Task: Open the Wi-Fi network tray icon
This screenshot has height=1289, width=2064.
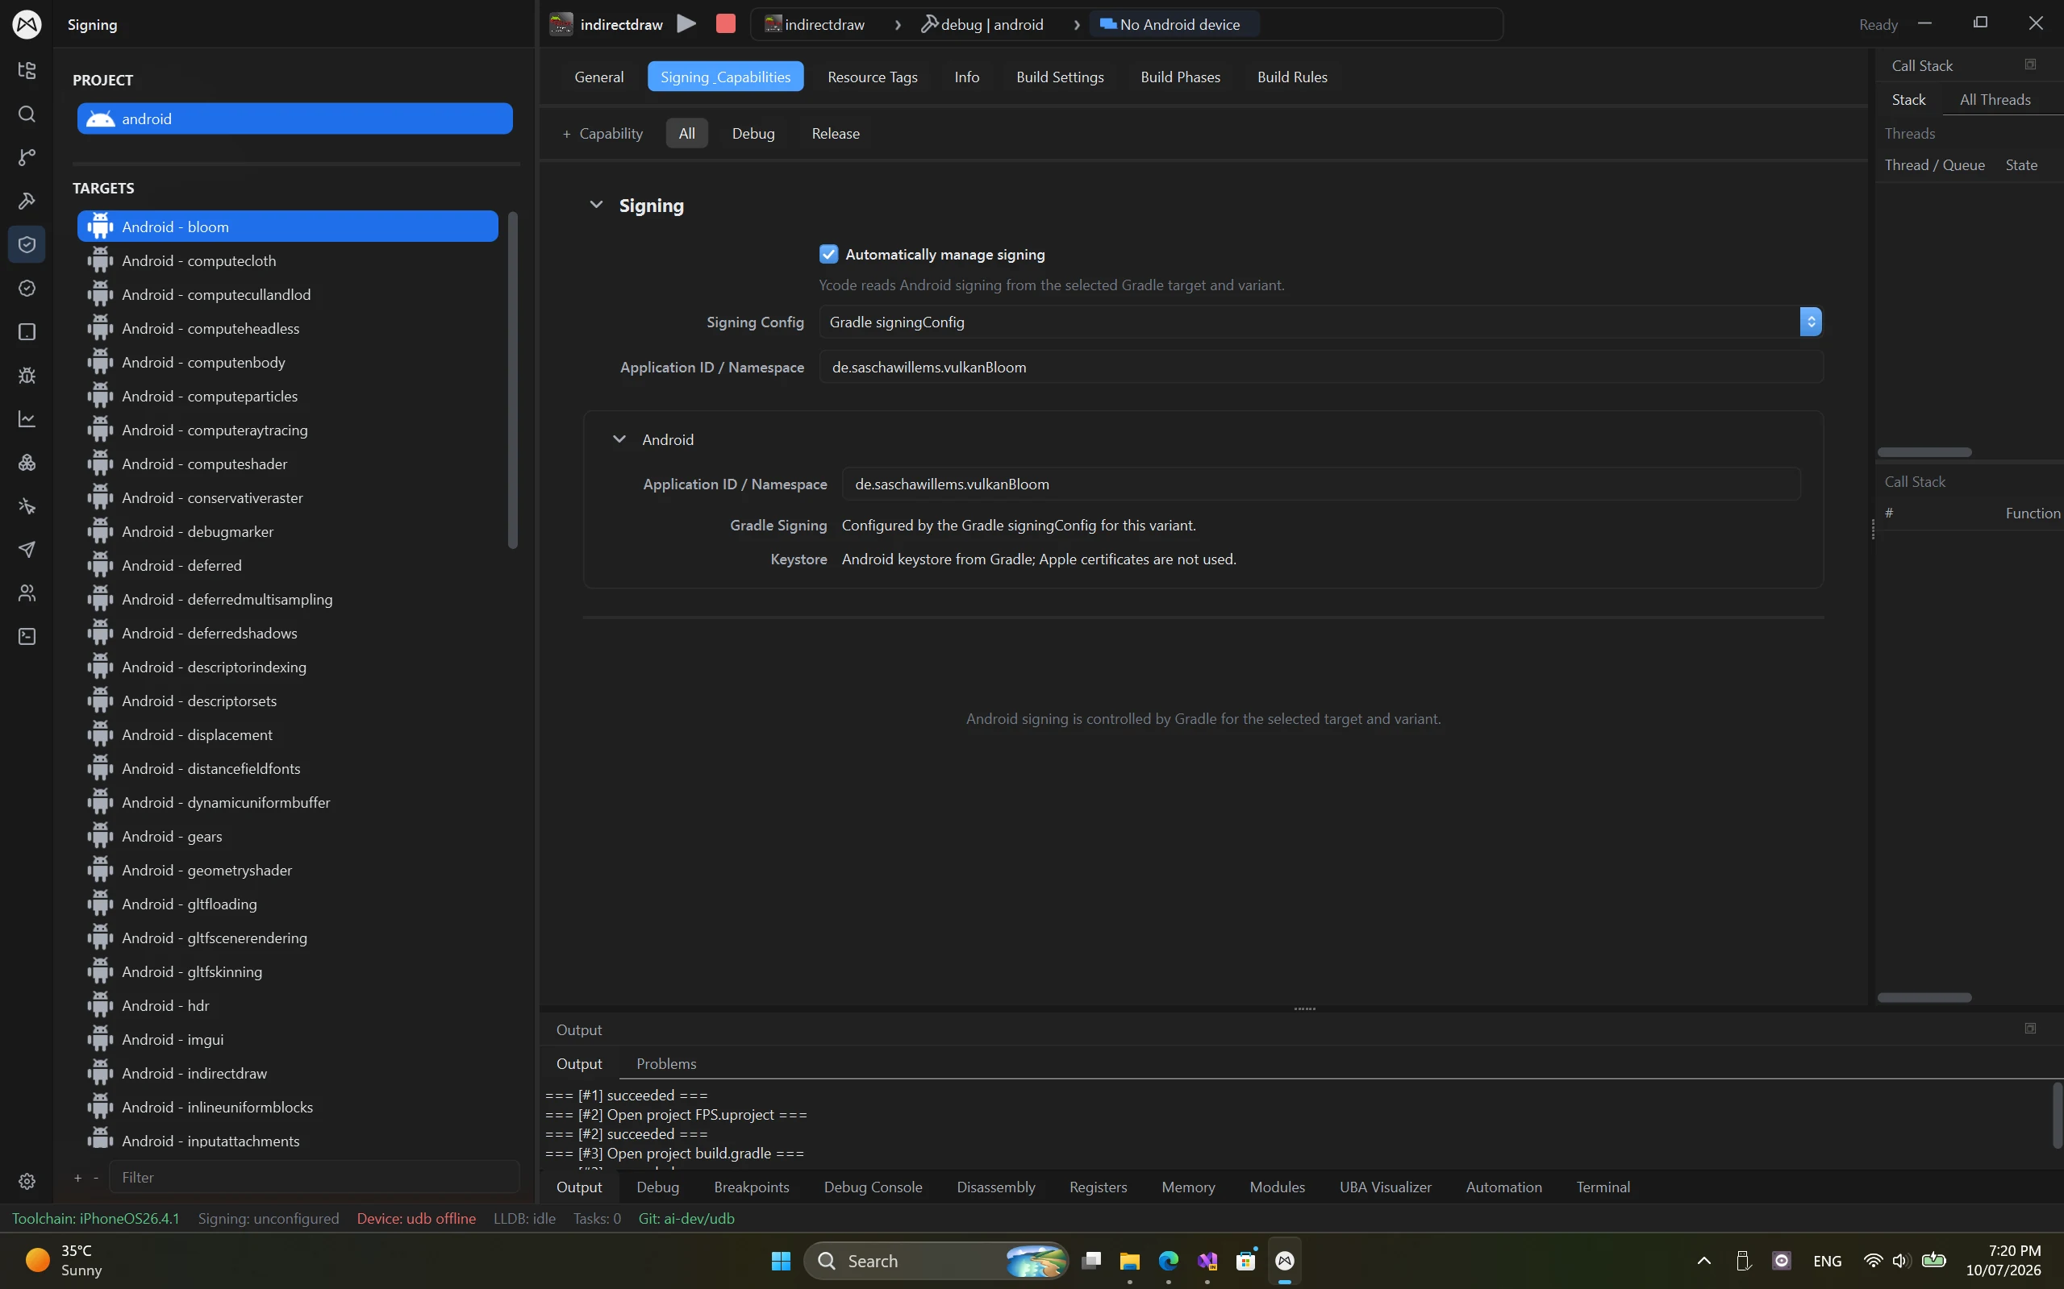Action: [x=1873, y=1261]
